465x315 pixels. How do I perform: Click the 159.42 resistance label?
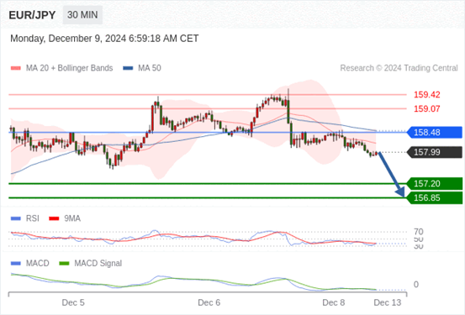tap(427, 95)
